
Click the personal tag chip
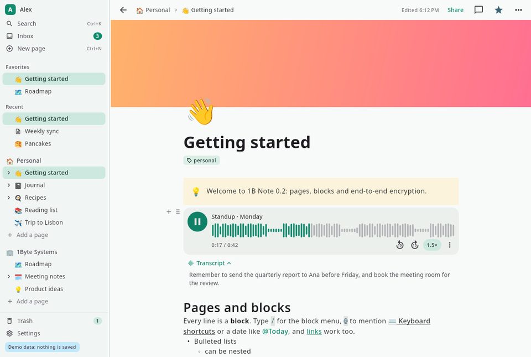coord(201,161)
